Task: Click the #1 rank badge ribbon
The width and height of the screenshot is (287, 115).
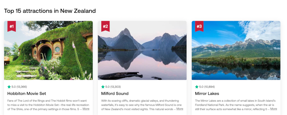Action: pos(12,26)
